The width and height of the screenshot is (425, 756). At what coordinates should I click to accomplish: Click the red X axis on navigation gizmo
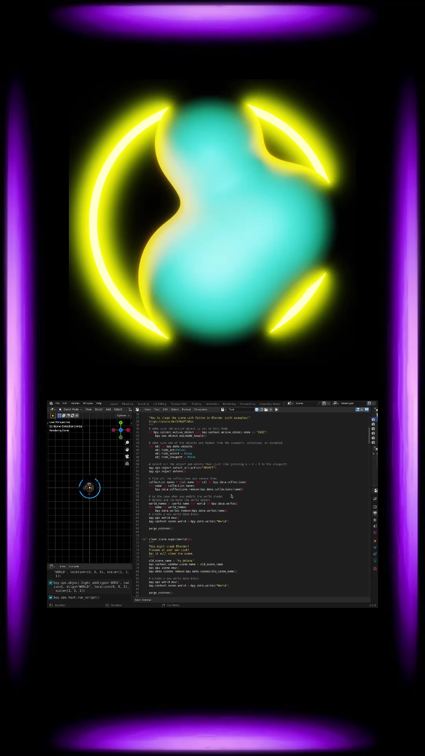[x=128, y=430]
